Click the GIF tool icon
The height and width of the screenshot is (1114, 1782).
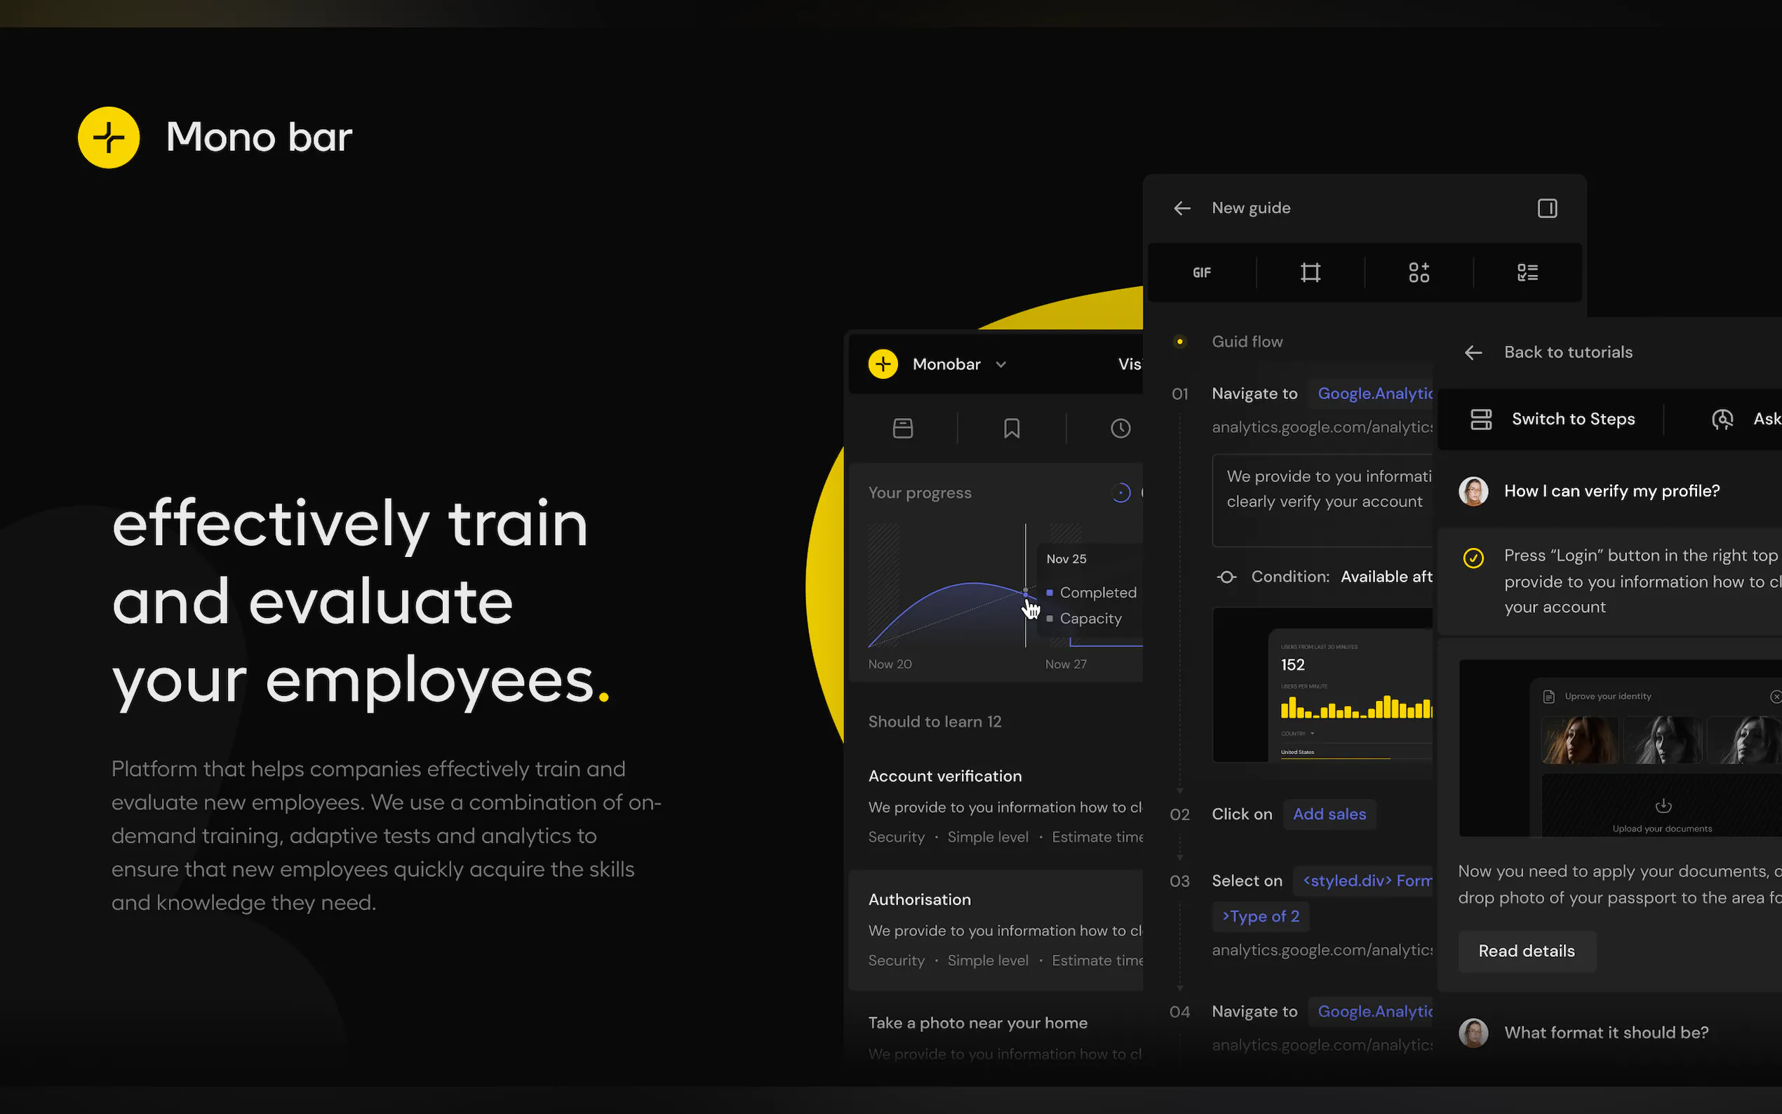1202,273
